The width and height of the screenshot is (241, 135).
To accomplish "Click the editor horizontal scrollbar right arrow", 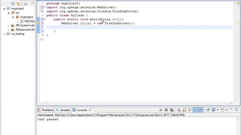I will (x=231, y=103).
